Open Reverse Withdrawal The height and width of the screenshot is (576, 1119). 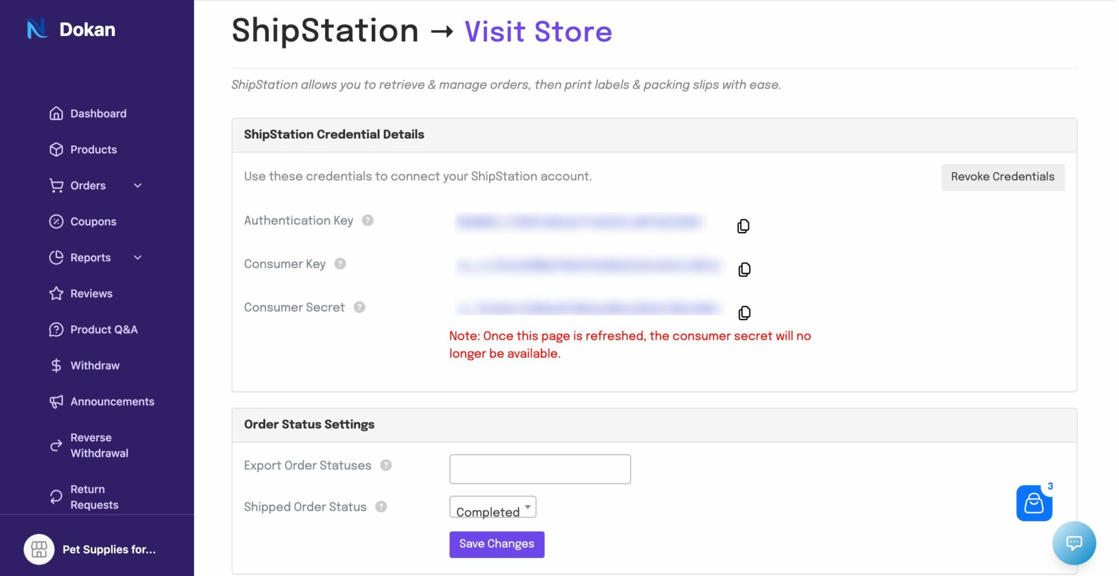[x=98, y=445]
